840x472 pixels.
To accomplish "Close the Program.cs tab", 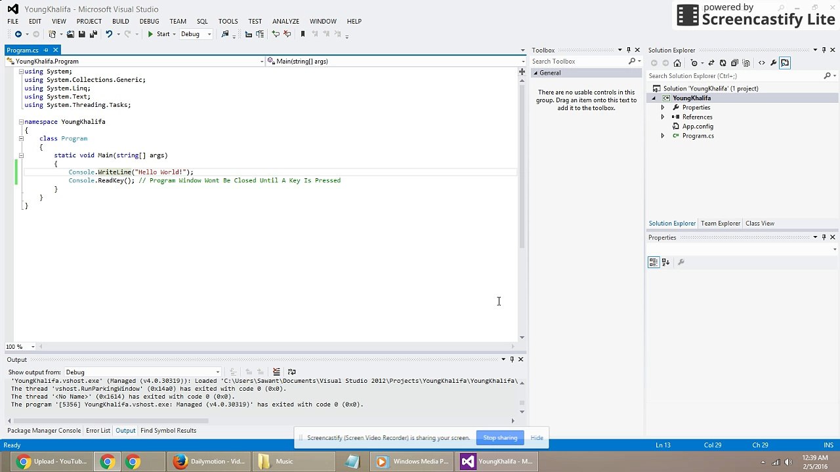I will (56, 50).
